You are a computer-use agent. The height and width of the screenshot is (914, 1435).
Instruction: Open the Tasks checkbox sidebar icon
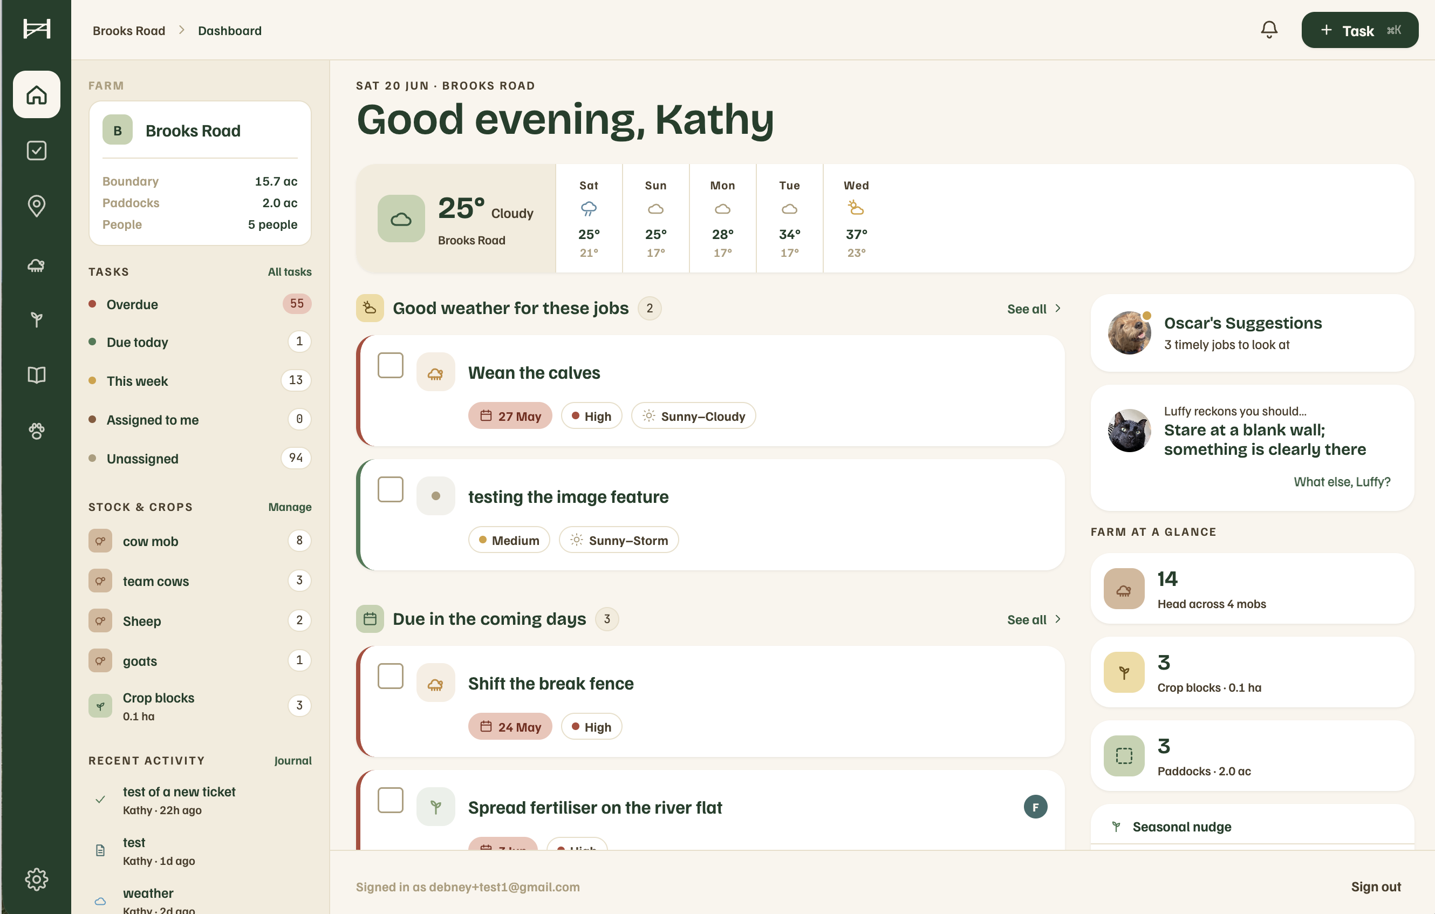tap(36, 150)
